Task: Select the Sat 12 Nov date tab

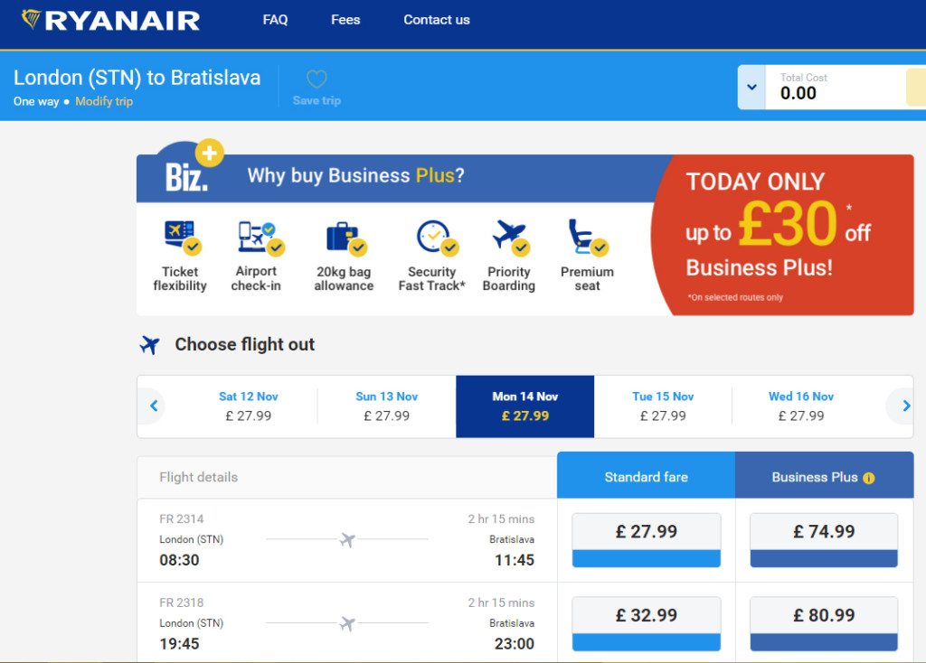Action: 248,406
